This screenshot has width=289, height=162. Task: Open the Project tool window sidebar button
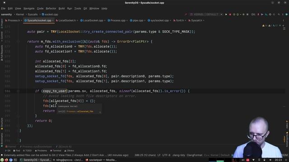point(2,23)
